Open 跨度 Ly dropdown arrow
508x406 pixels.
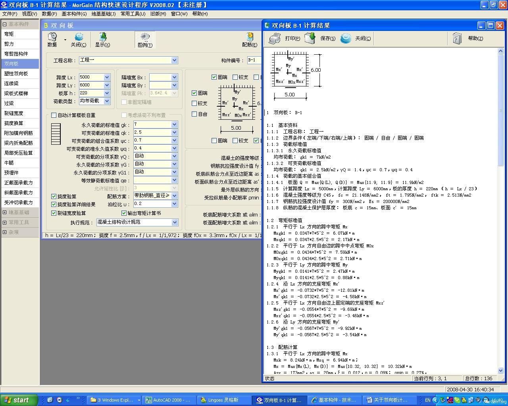pos(107,85)
